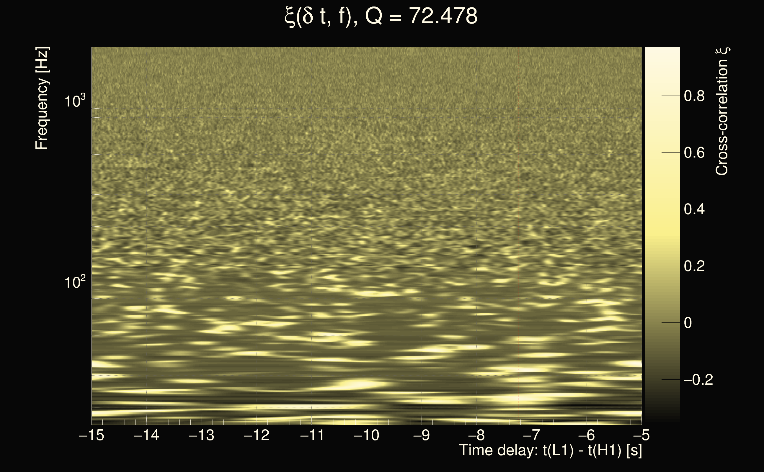This screenshot has height=472, width=764.
Task: Click the Cross-correlation ξ colorbar title
Action: tap(722, 111)
